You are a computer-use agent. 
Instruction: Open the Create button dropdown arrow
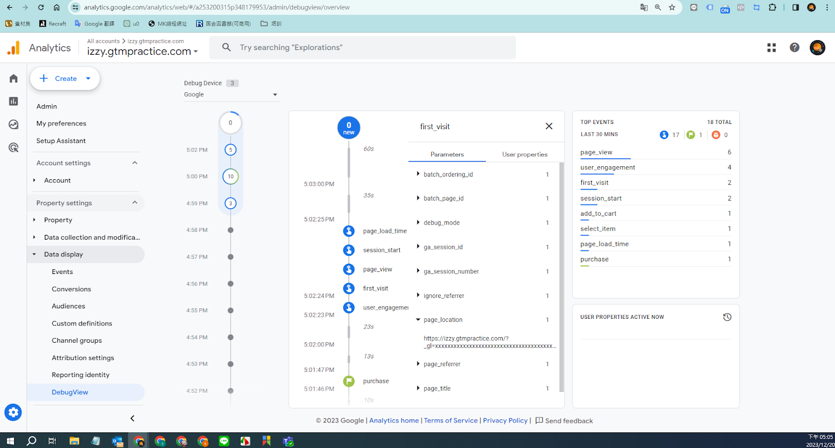pos(88,79)
